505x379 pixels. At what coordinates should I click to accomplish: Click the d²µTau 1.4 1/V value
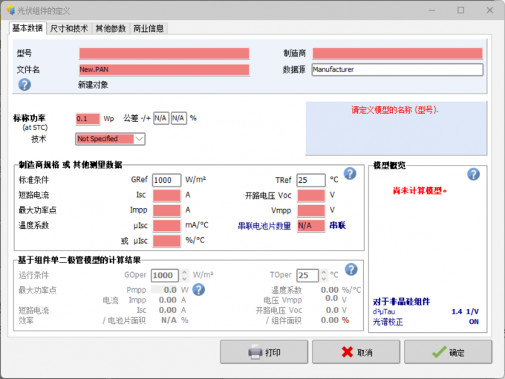pos(465,311)
